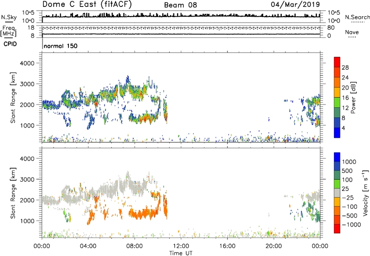Click the 'N.Search' legend label
370x256 pixels.
[x=357, y=17]
